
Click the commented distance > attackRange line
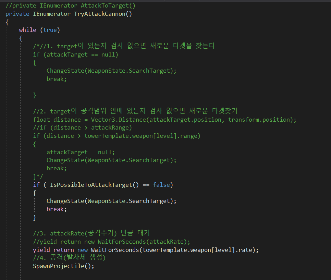coord(82,127)
